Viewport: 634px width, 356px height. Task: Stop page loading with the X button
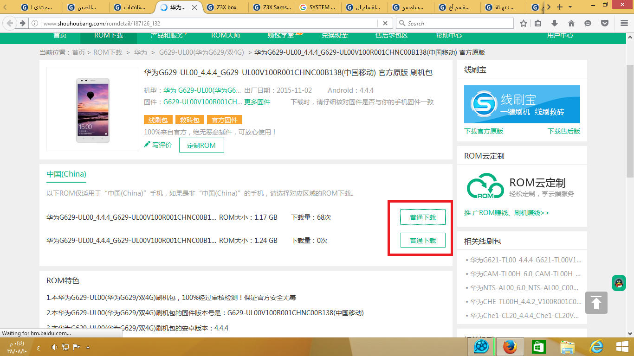tap(385, 23)
